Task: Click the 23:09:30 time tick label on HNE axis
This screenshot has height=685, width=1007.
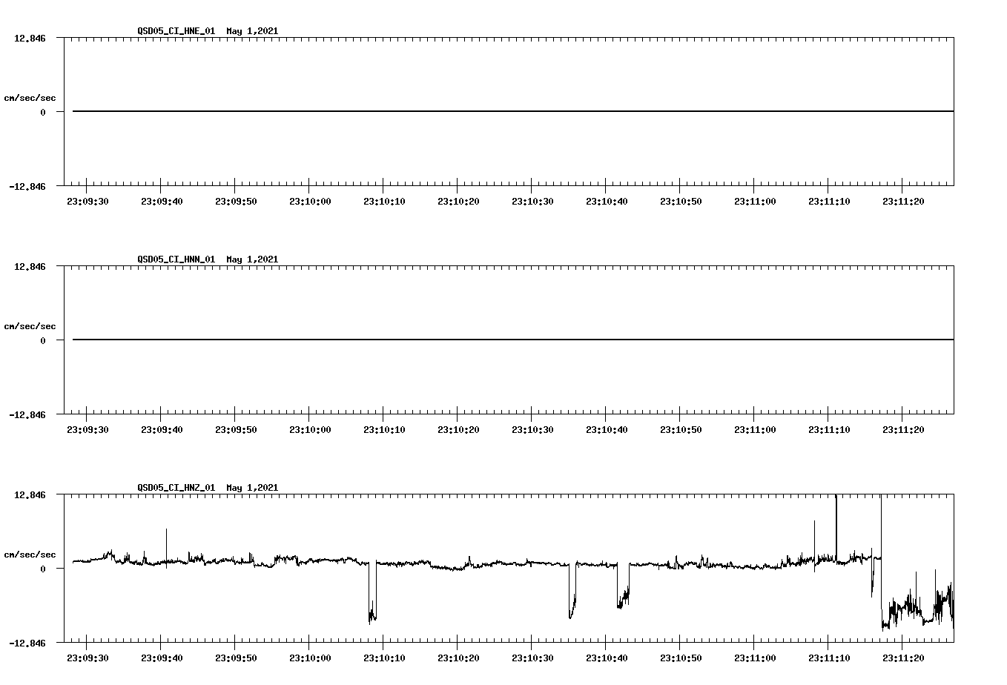Action: pyautogui.click(x=87, y=199)
